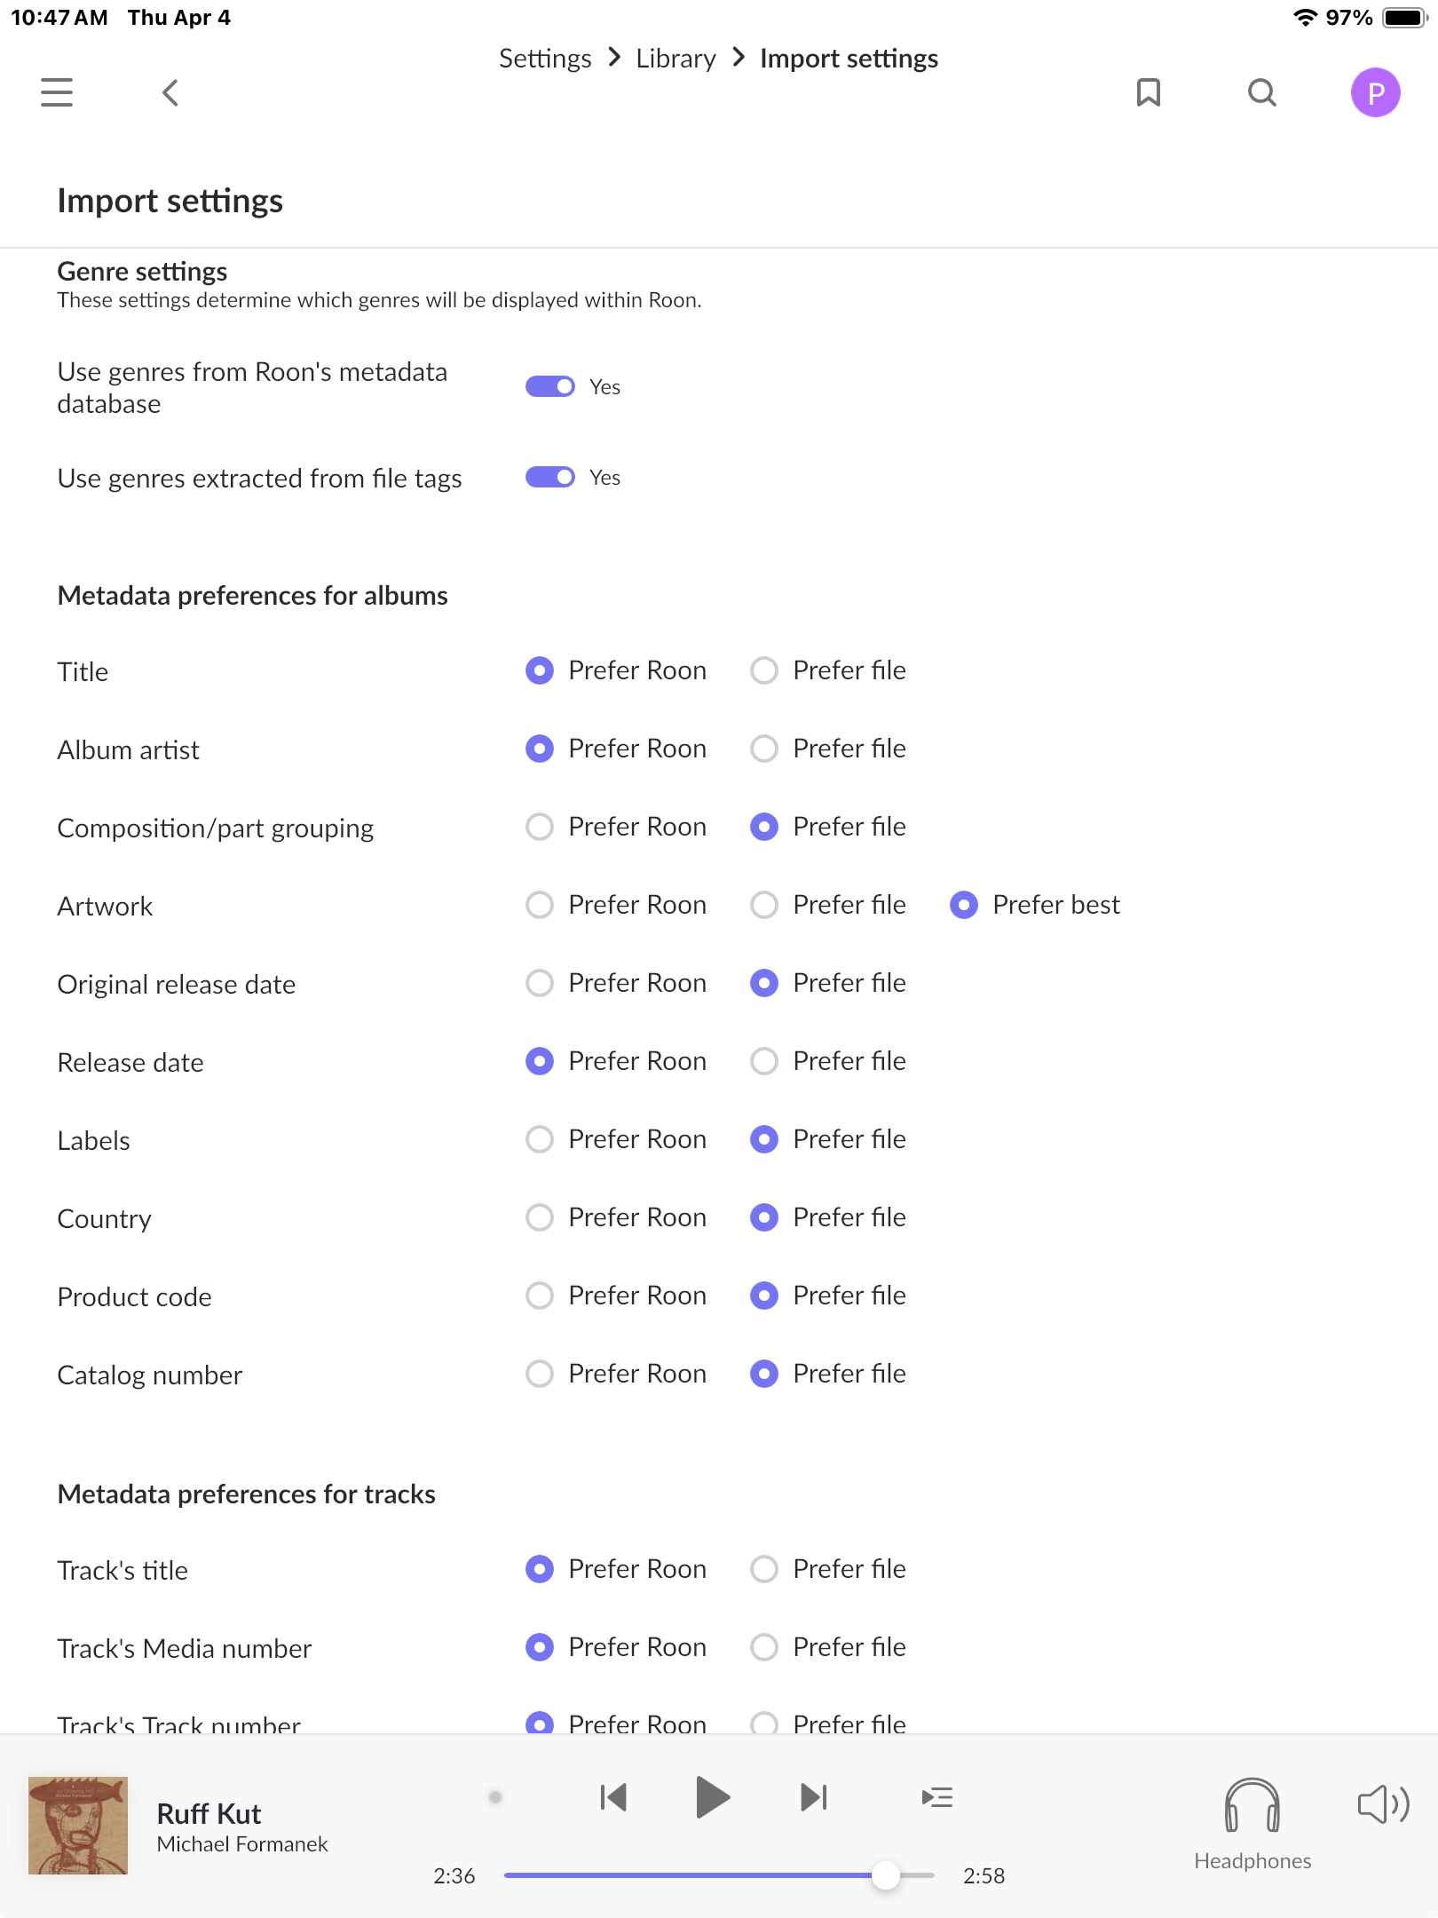Image resolution: width=1438 pixels, height=1918 pixels.
Task: Toggle Use genres from Roon's metadata database
Action: pyautogui.click(x=550, y=386)
